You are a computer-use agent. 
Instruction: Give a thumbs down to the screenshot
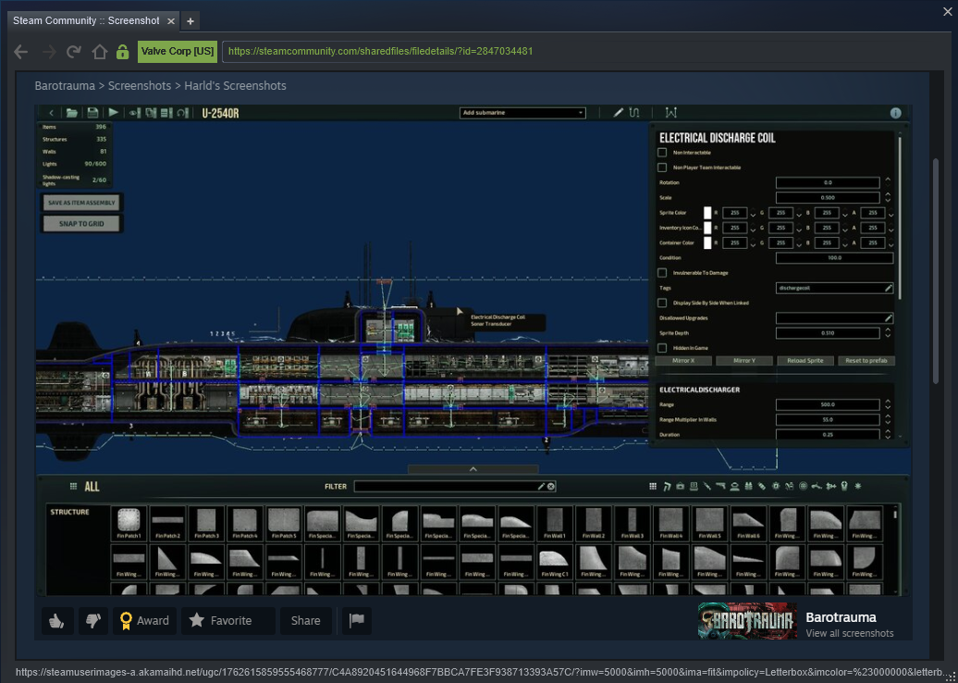point(92,621)
